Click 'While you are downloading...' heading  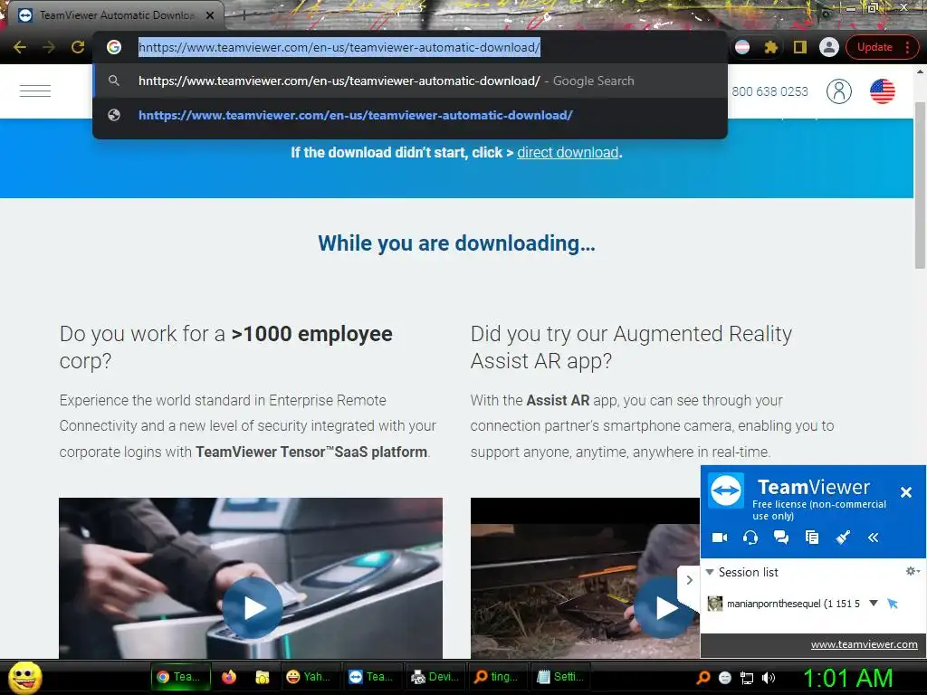(x=456, y=243)
